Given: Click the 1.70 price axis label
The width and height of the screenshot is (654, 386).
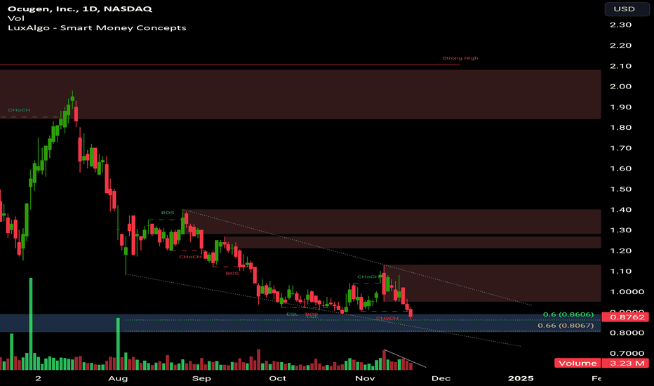Looking at the screenshot, I should [620, 147].
